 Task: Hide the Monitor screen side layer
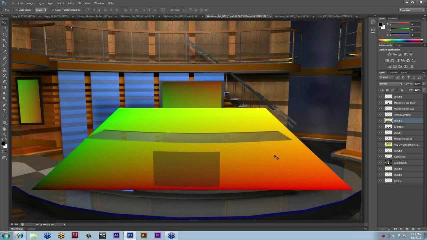tap(381, 109)
